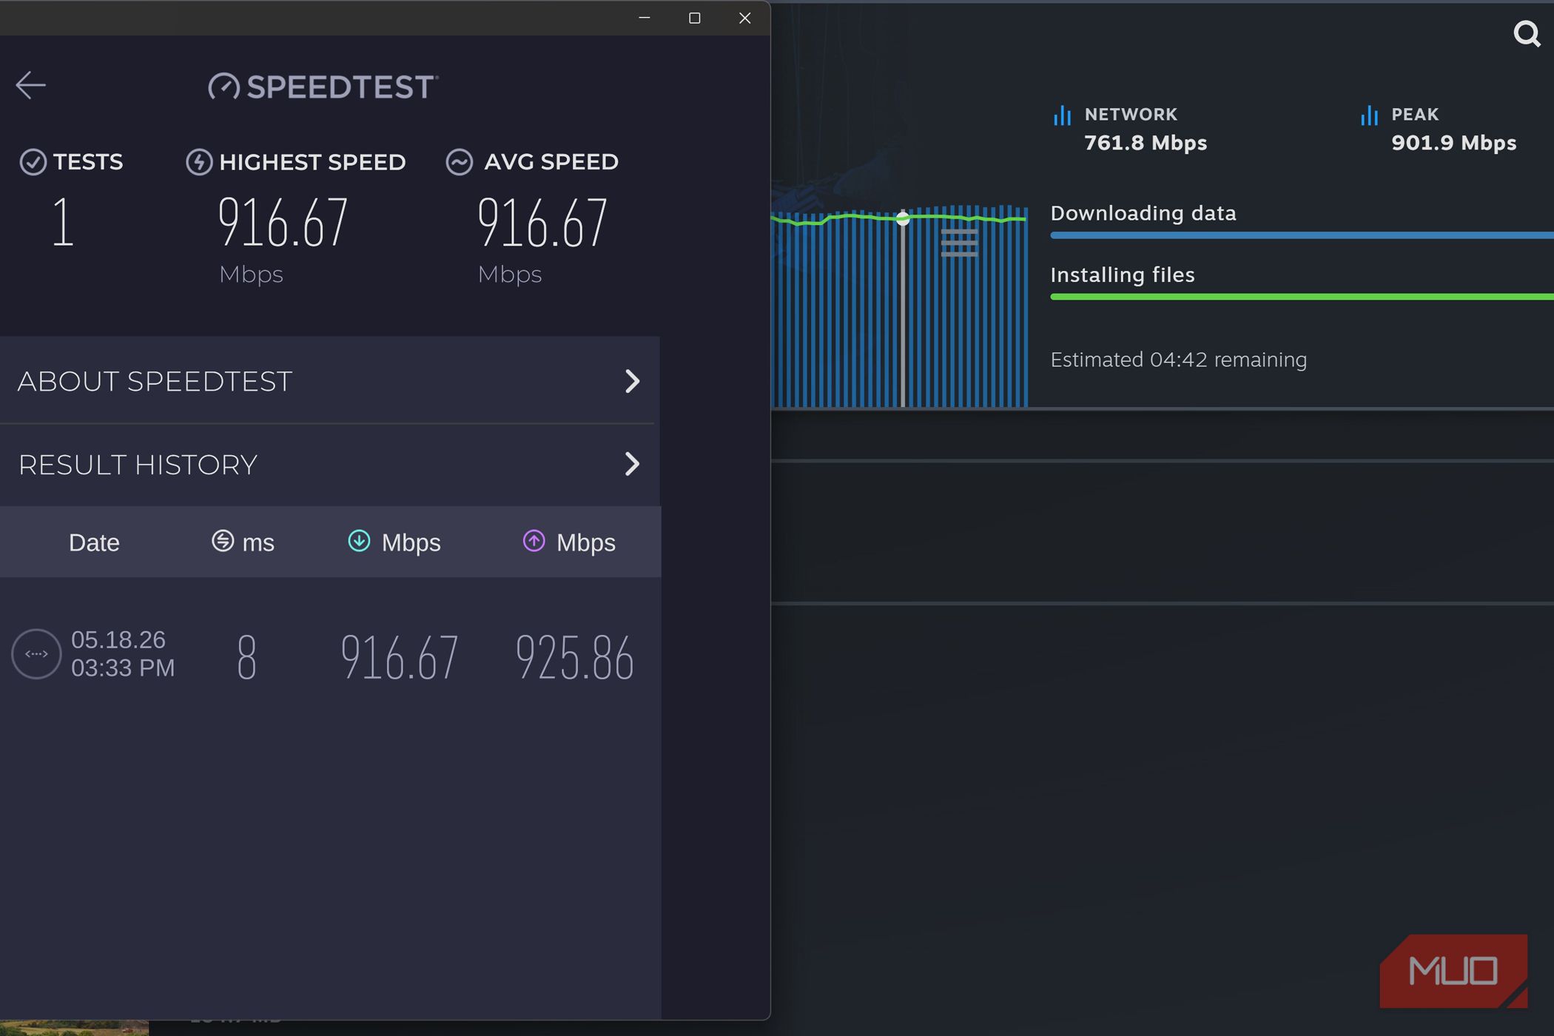Click the Downloading data progress bar in Steam
1554x1036 pixels.
pyautogui.click(x=1302, y=235)
